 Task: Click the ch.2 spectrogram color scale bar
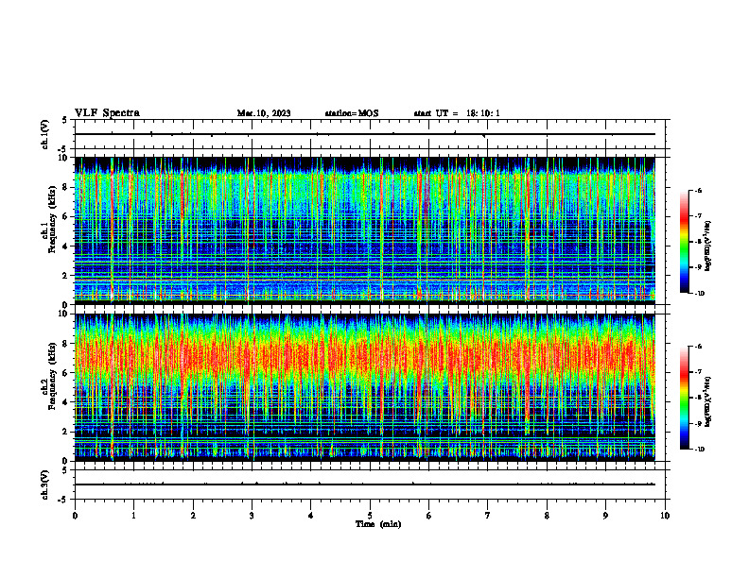coord(684,398)
